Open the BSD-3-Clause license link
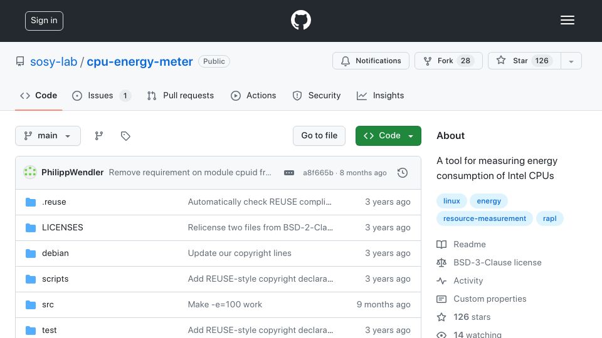The width and height of the screenshot is (602, 338). pyautogui.click(x=497, y=262)
